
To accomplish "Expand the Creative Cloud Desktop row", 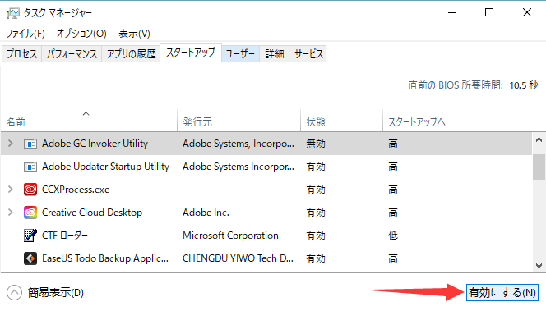I will [x=11, y=212].
